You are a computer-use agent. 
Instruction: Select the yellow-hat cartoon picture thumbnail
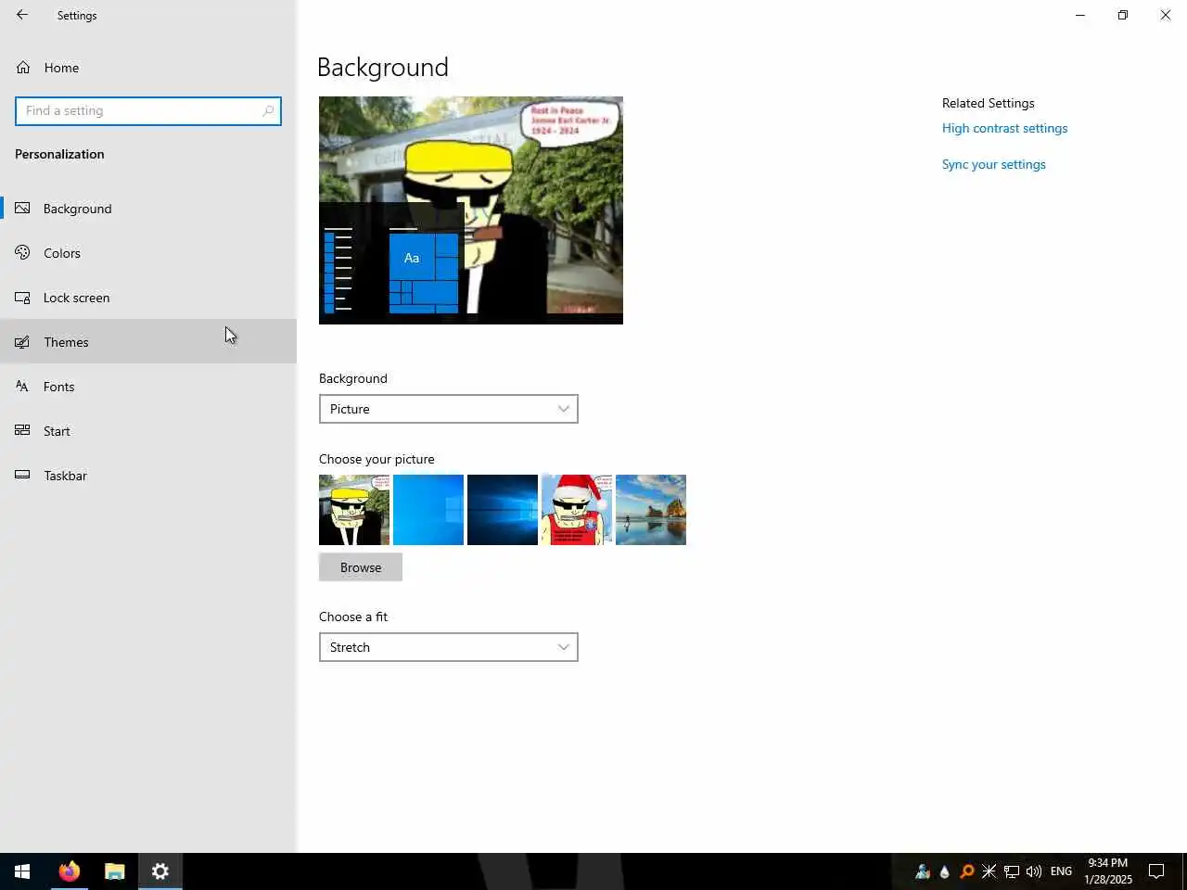[x=354, y=510]
